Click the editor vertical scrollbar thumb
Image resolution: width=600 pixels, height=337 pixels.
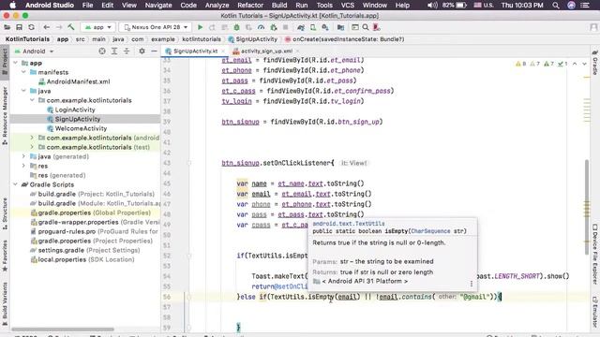(x=587, y=207)
